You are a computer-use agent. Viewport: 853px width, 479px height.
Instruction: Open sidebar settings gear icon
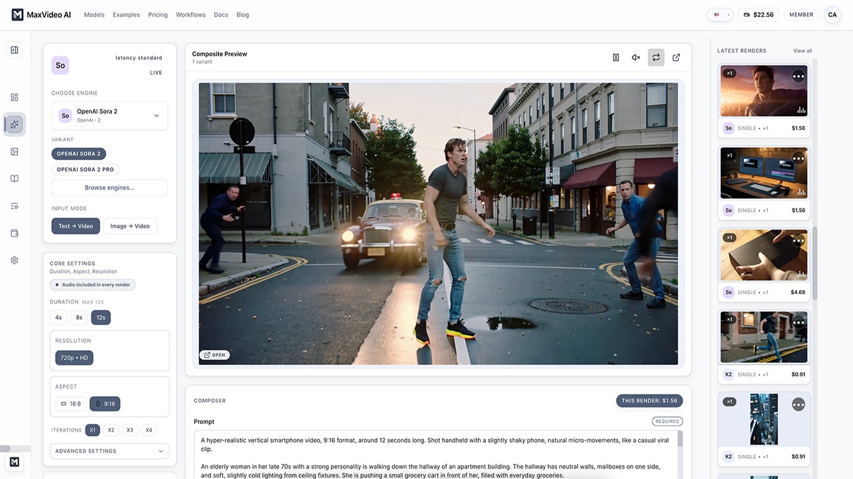(x=14, y=259)
